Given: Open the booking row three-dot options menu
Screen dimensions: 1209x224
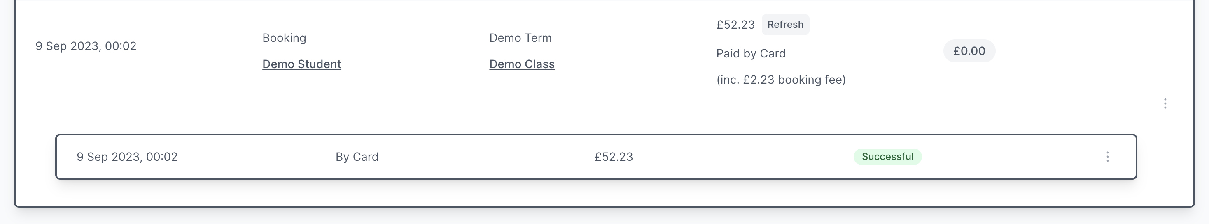Looking at the screenshot, I should coord(1165,103).
